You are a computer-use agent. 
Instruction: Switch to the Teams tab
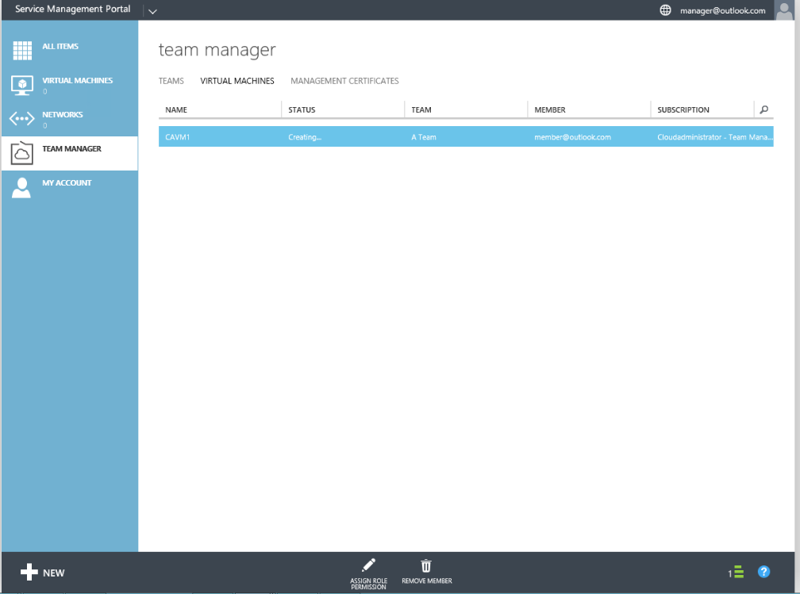click(x=171, y=81)
